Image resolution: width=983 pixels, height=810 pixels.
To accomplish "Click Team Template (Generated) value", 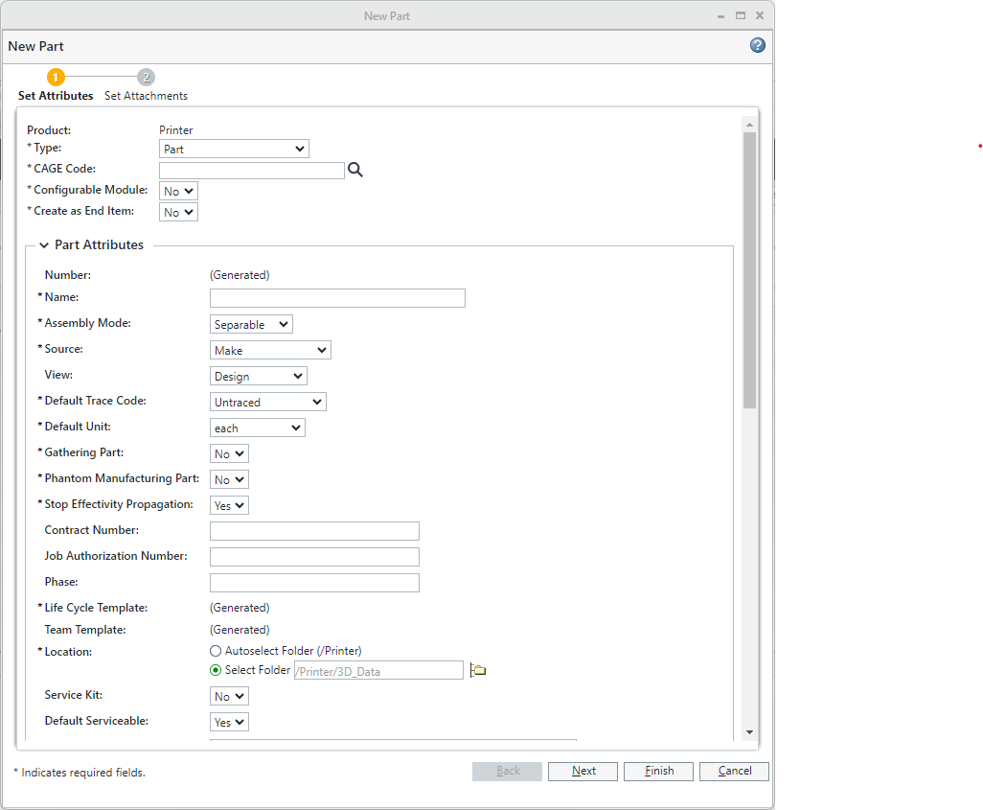I will 240,629.
